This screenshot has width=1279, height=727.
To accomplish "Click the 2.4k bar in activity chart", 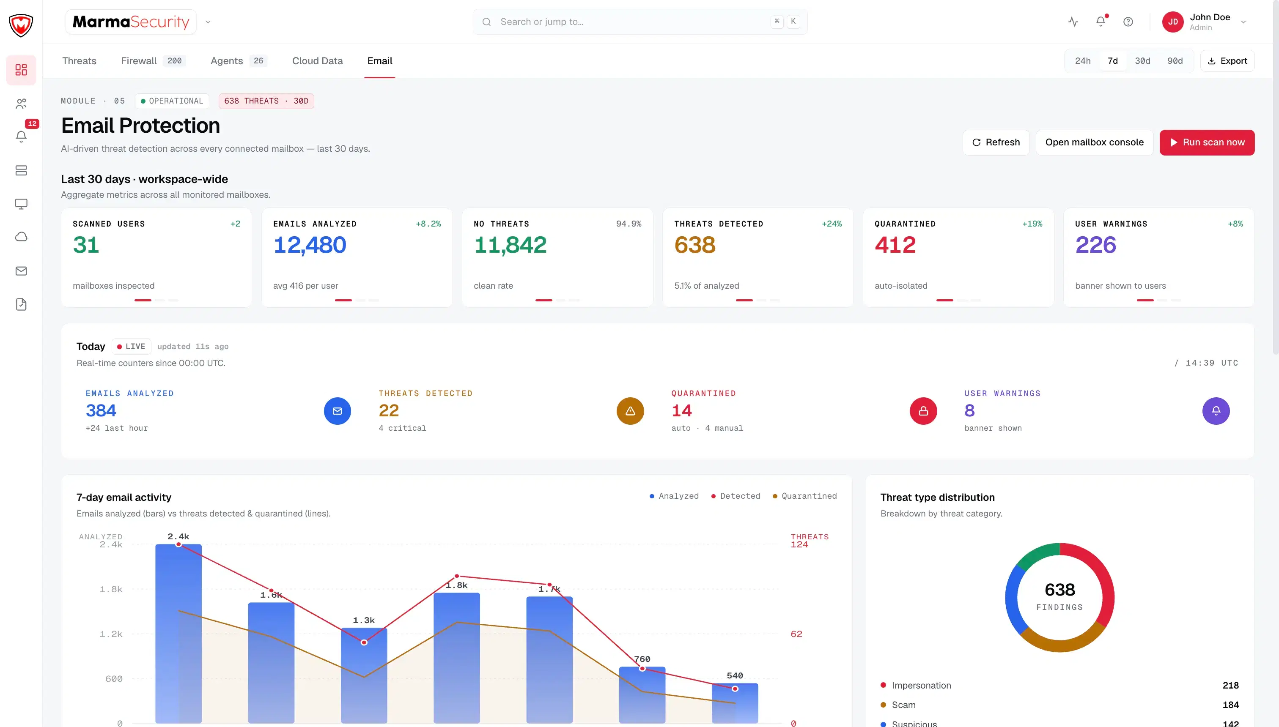I will 178,634.
